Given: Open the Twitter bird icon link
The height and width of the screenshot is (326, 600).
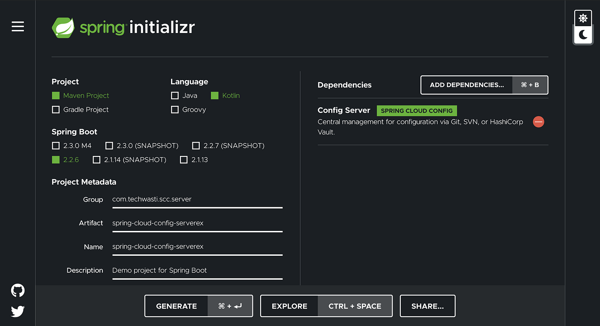Looking at the screenshot, I should 18,311.
